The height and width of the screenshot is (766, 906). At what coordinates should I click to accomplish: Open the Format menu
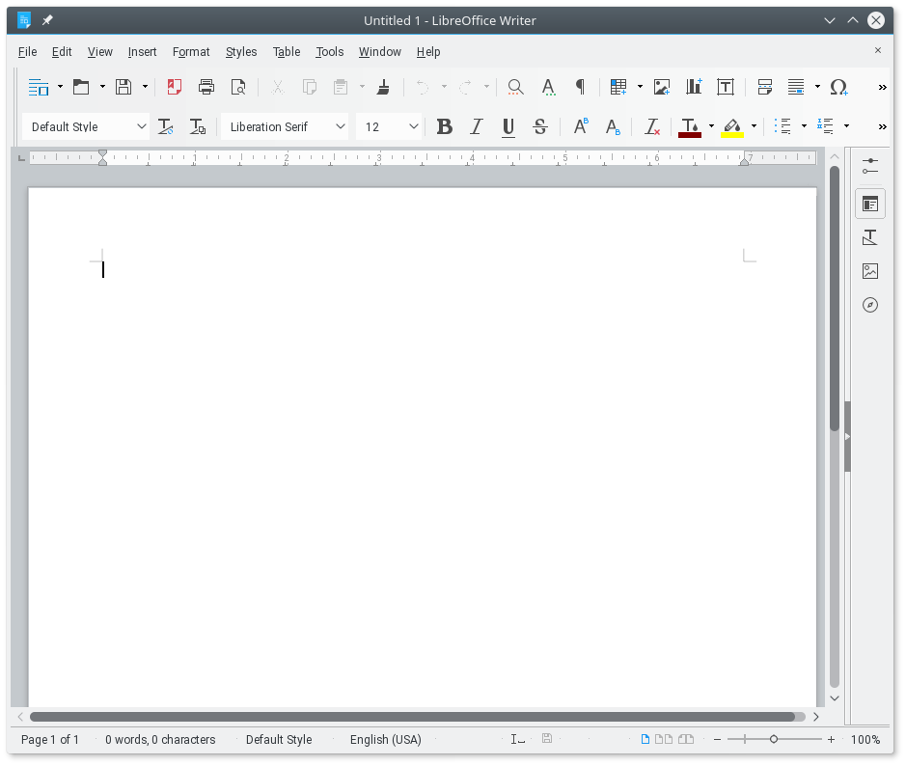pyautogui.click(x=191, y=51)
